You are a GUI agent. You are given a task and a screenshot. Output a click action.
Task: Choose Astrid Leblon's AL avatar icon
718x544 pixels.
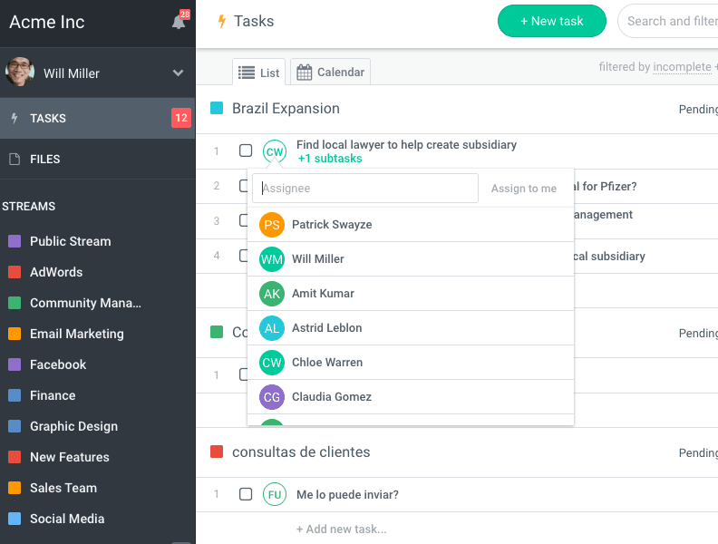tap(272, 328)
